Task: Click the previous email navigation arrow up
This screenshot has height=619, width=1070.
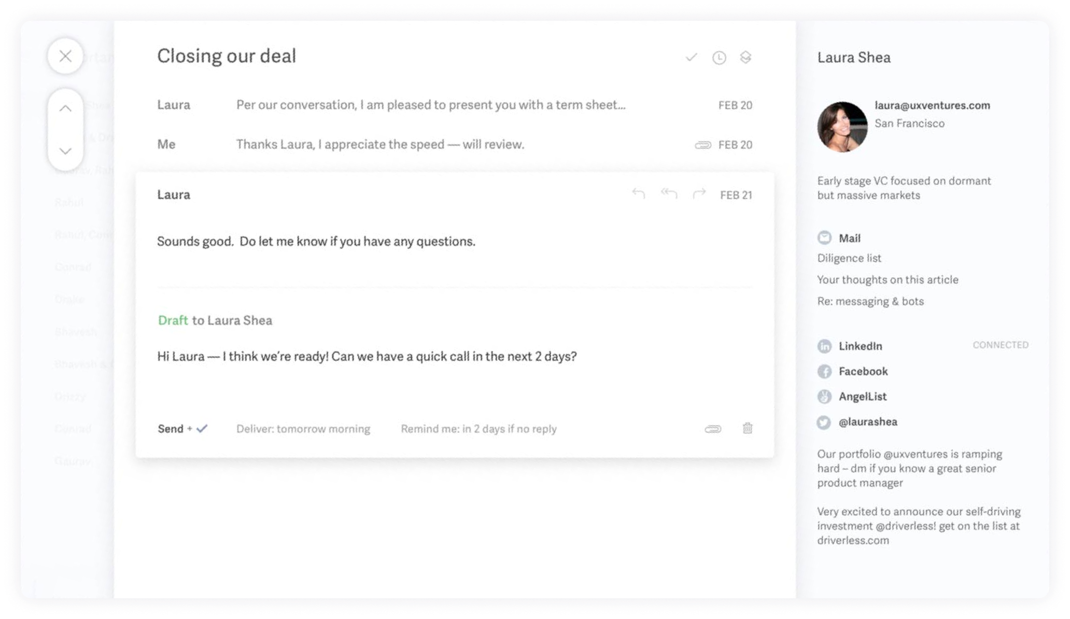Action: 66,108
